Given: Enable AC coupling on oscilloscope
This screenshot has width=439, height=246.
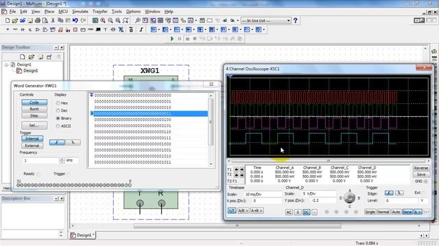Looking at the screenshot, I should [289, 213].
